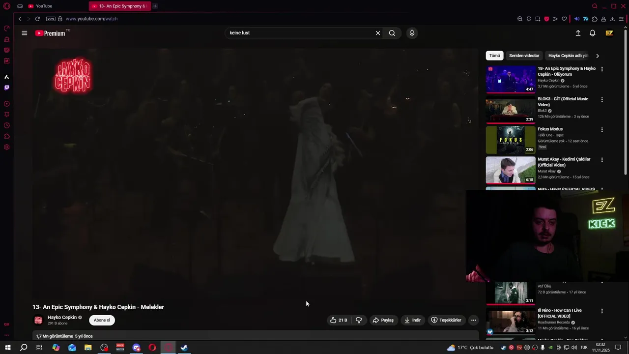Open Steam from the taskbar
This screenshot has width=629, height=354.
(x=184, y=348)
